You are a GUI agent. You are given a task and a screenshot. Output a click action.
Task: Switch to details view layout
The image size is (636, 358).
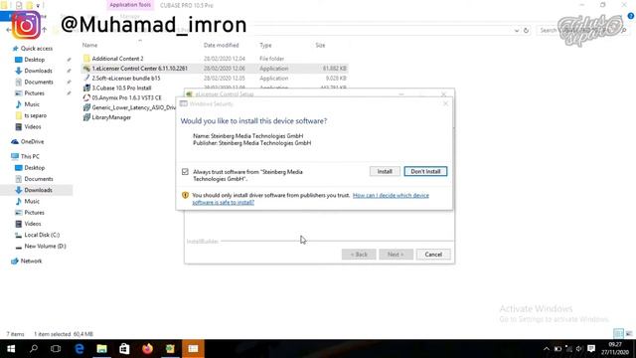[x=618, y=334]
